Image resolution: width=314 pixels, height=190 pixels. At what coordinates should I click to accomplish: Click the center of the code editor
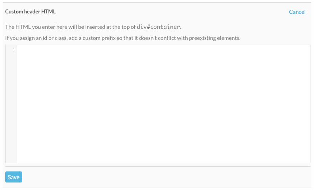pyautogui.click(x=163, y=103)
